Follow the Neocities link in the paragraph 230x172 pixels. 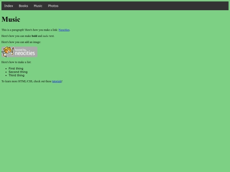pos(64,30)
